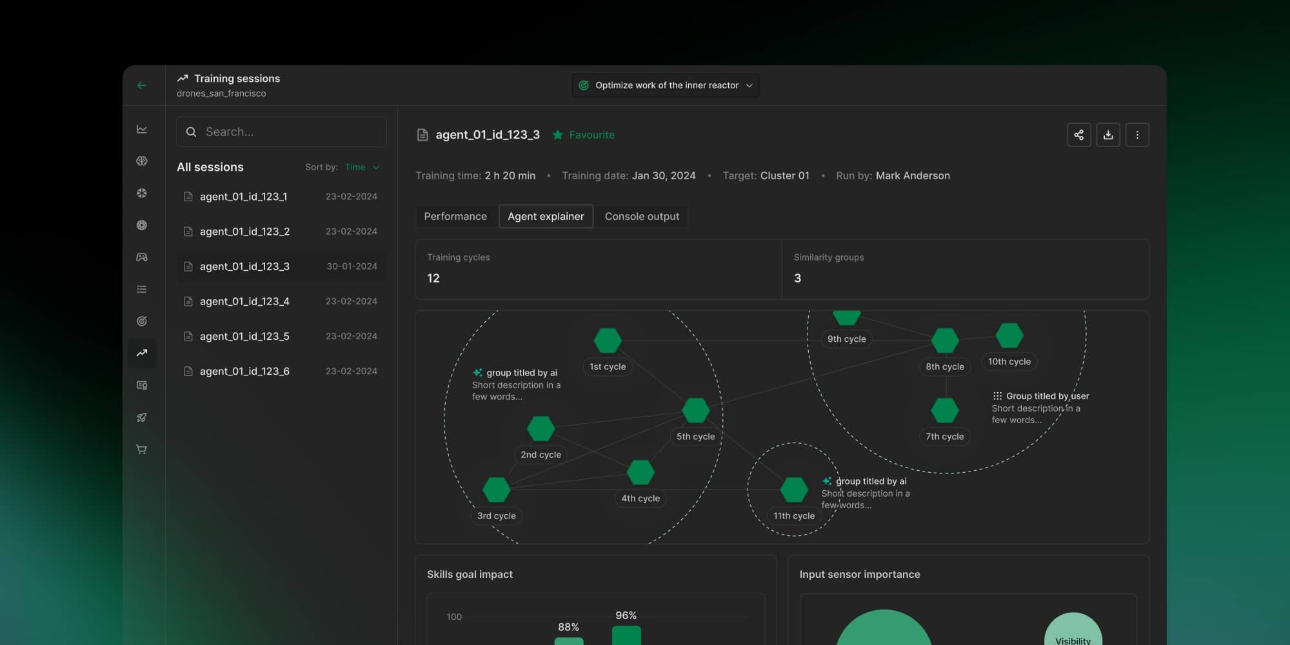
Task: Expand the Optimize work of inner reactor dropdown
Action: (666, 85)
